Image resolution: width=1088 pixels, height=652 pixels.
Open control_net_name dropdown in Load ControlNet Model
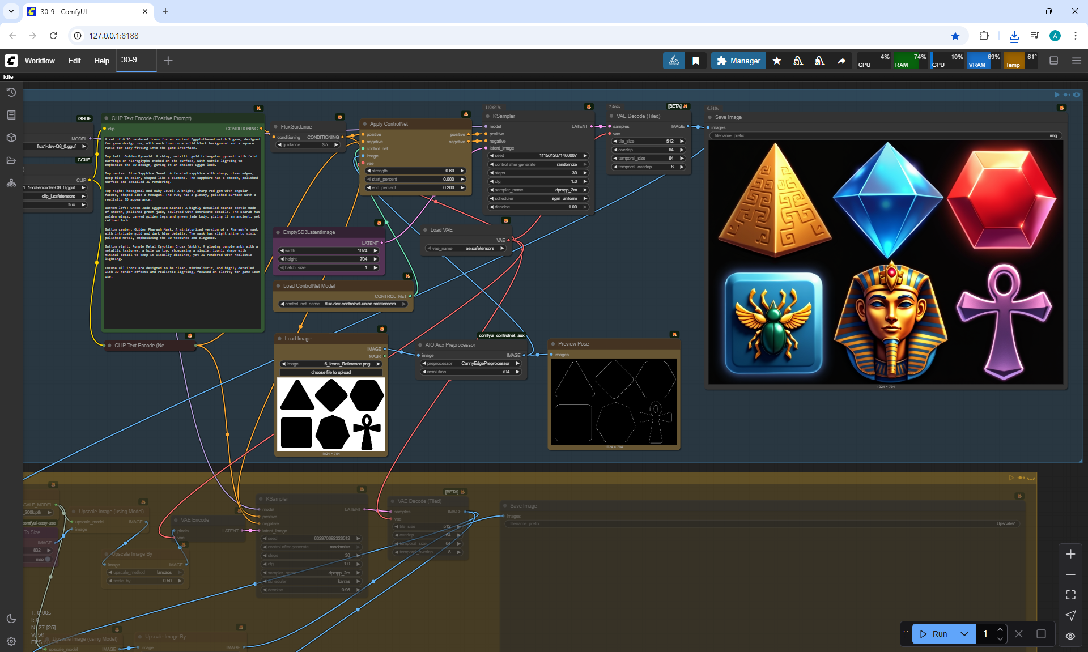click(x=343, y=304)
